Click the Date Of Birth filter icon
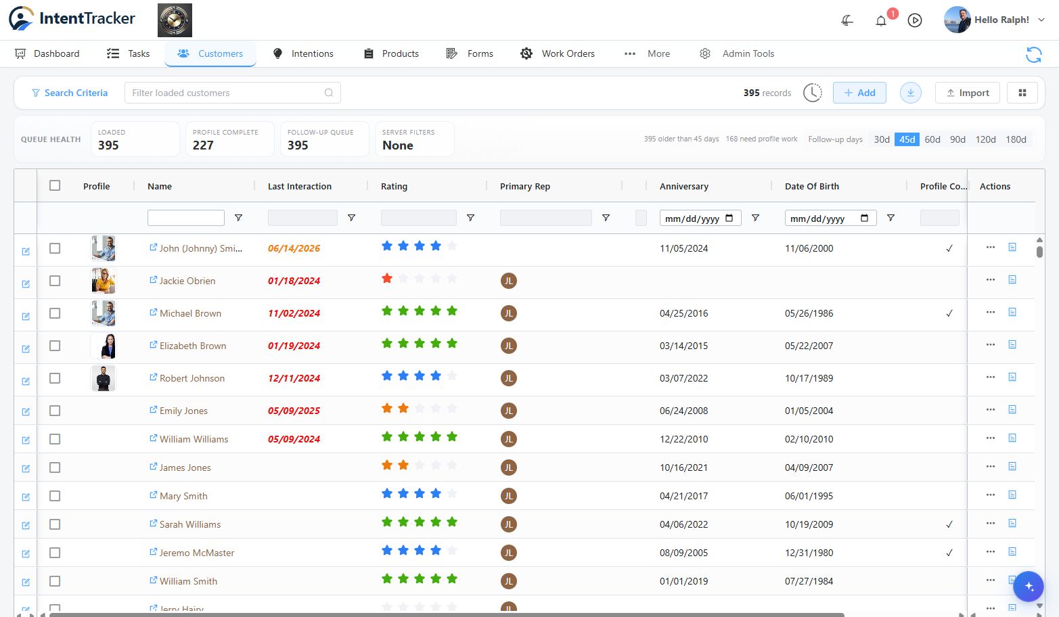 click(891, 218)
